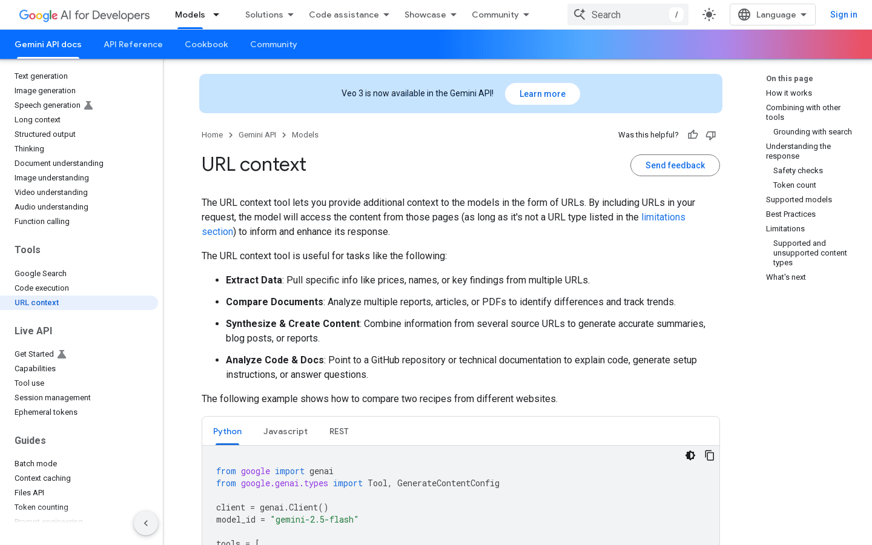
Task: Click the globe icon in Language selector
Action: point(744,15)
